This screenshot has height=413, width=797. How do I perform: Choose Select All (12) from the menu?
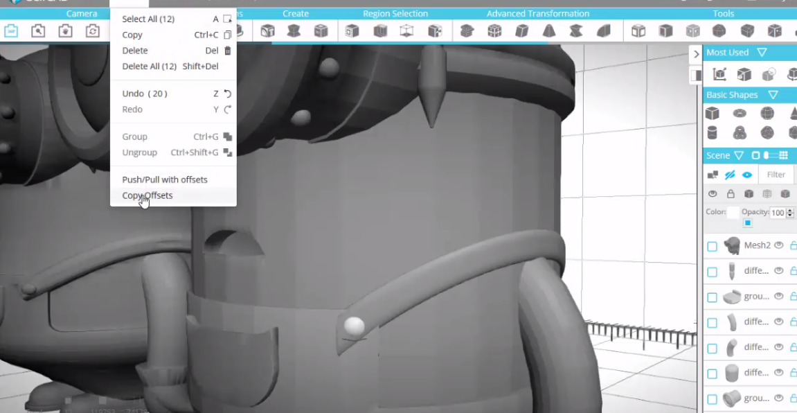(x=173, y=19)
